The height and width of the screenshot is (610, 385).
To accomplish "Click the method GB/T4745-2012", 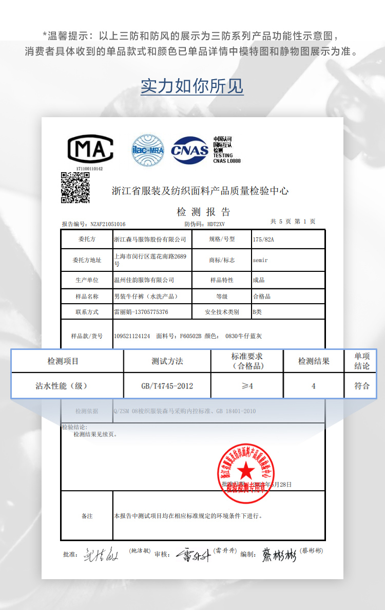I will point(167,386).
